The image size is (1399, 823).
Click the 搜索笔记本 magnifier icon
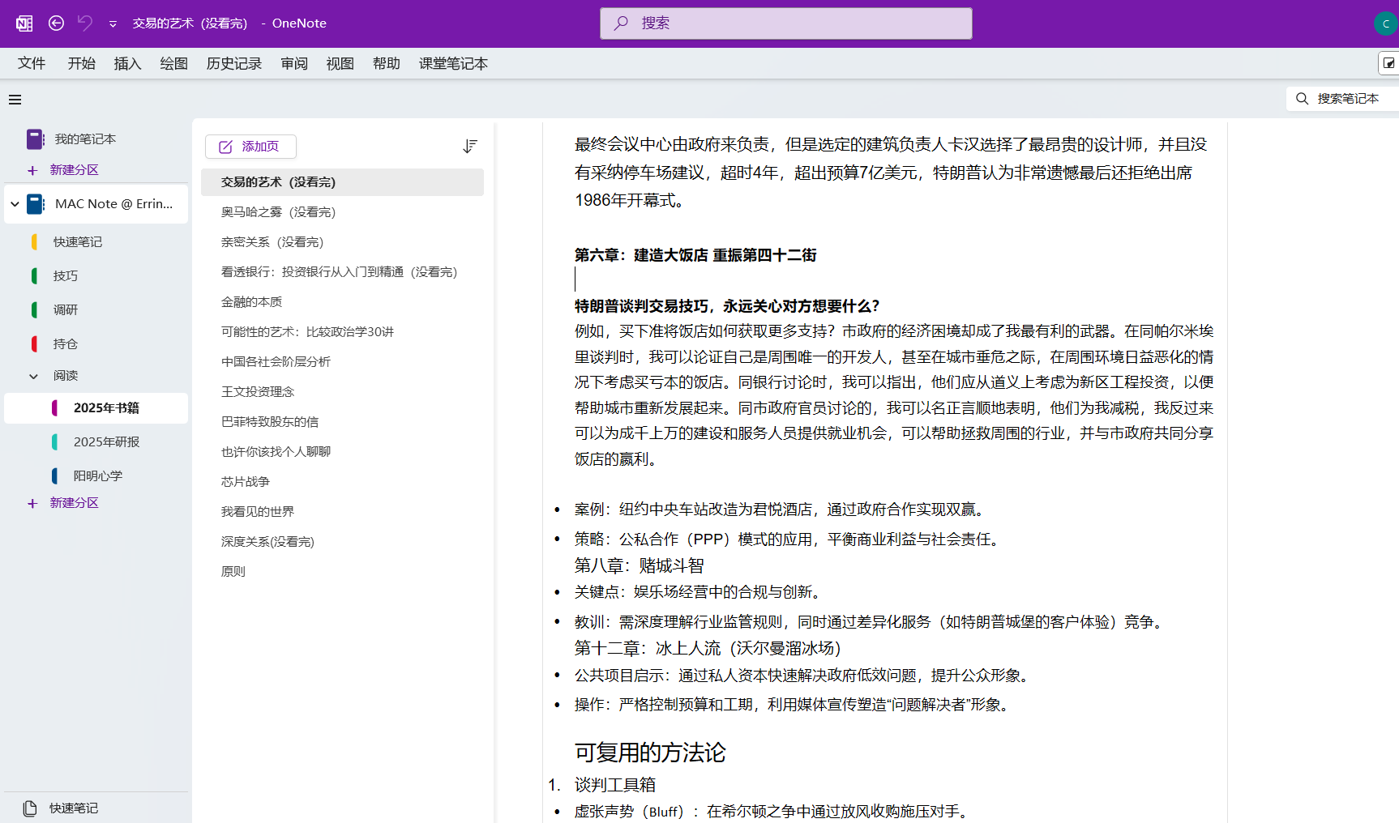pos(1302,99)
